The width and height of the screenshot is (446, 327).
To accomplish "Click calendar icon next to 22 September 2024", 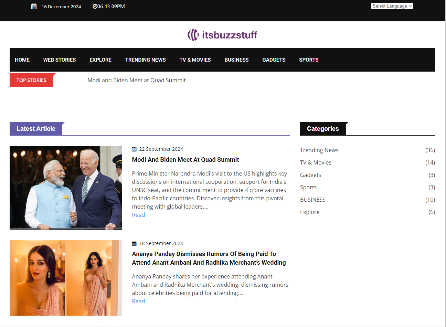I will click(134, 149).
